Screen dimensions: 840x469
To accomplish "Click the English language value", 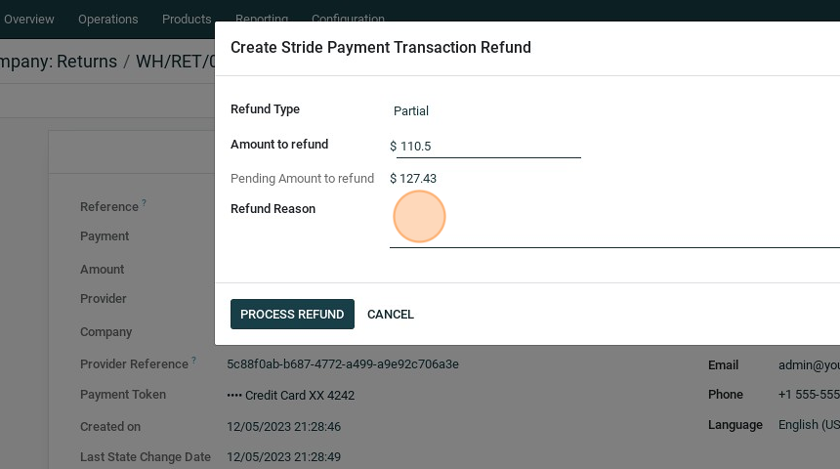I will coord(809,425).
